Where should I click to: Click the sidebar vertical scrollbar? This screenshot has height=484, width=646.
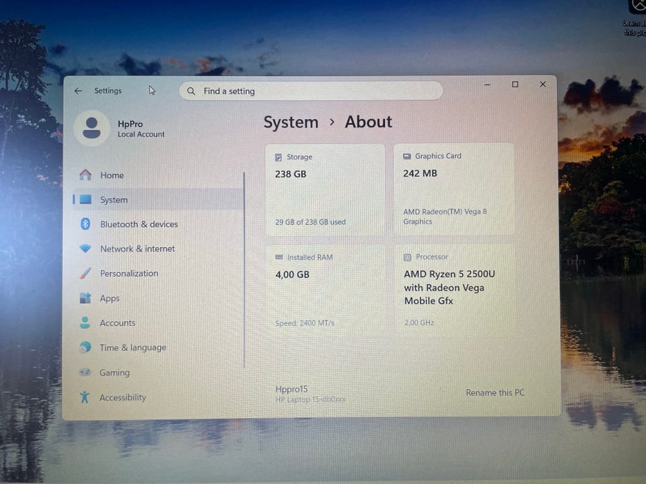pyautogui.click(x=244, y=270)
